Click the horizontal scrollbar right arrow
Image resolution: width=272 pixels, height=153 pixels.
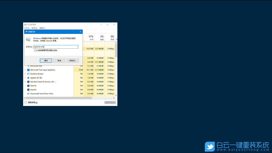[114, 98]
